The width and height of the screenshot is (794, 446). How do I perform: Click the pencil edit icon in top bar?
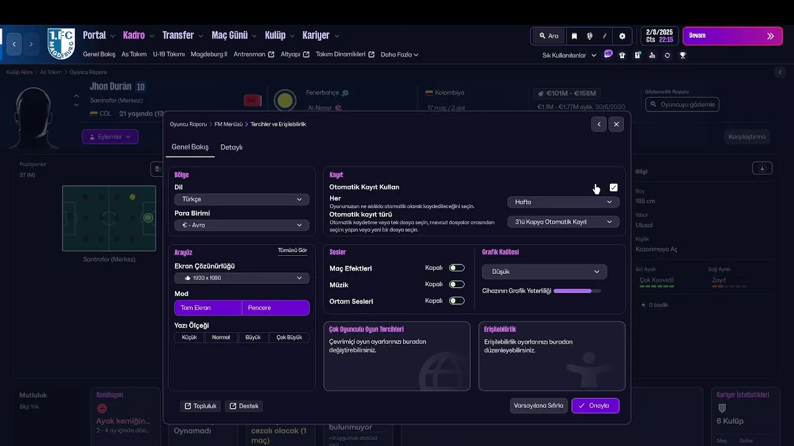[604, 36]
